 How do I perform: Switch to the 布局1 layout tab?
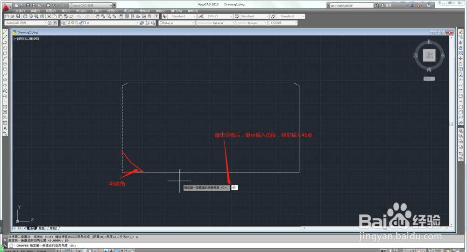tap(42, 228)
